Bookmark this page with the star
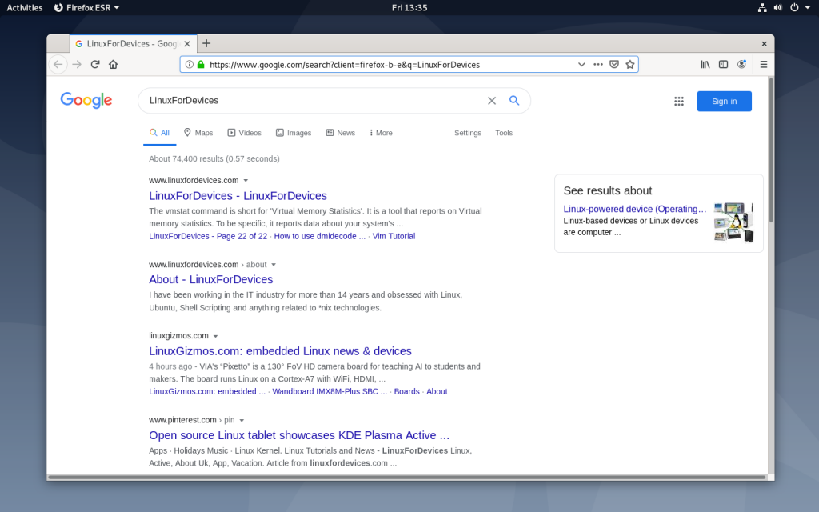 tap(630, 64)
